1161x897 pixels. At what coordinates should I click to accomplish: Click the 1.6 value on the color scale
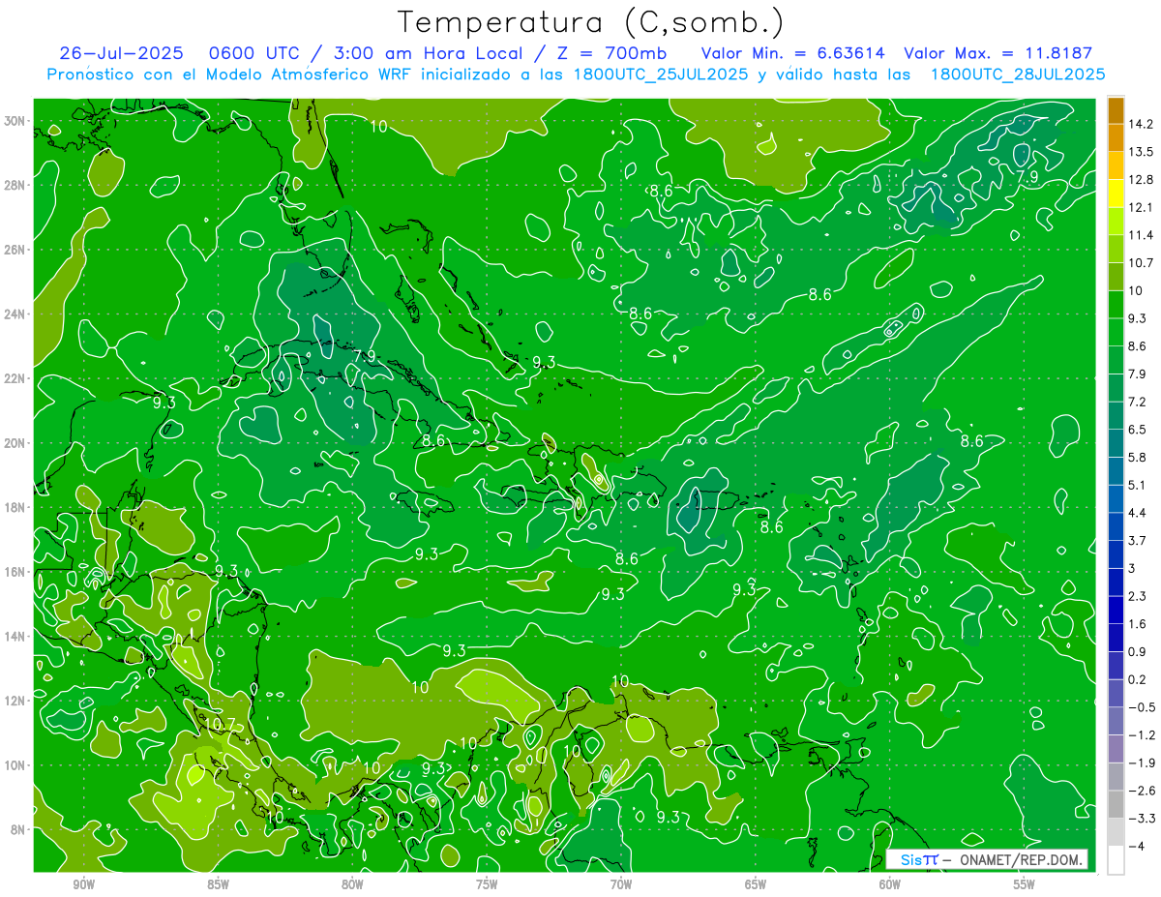tap(1138, 624)
